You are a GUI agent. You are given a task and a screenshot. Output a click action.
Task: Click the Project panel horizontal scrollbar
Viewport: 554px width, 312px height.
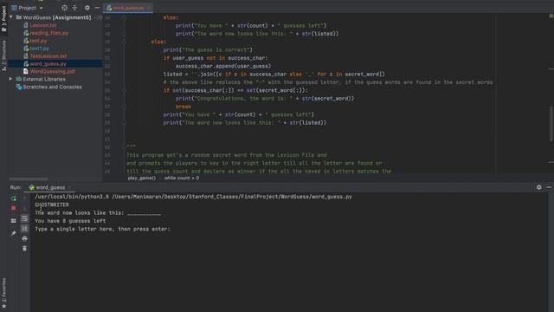pyautogui.click(x=29, y=179)
